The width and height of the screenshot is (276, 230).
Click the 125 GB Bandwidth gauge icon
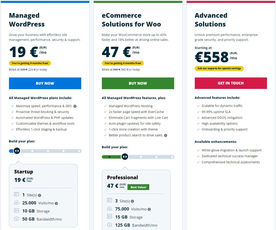click(109, 225)
